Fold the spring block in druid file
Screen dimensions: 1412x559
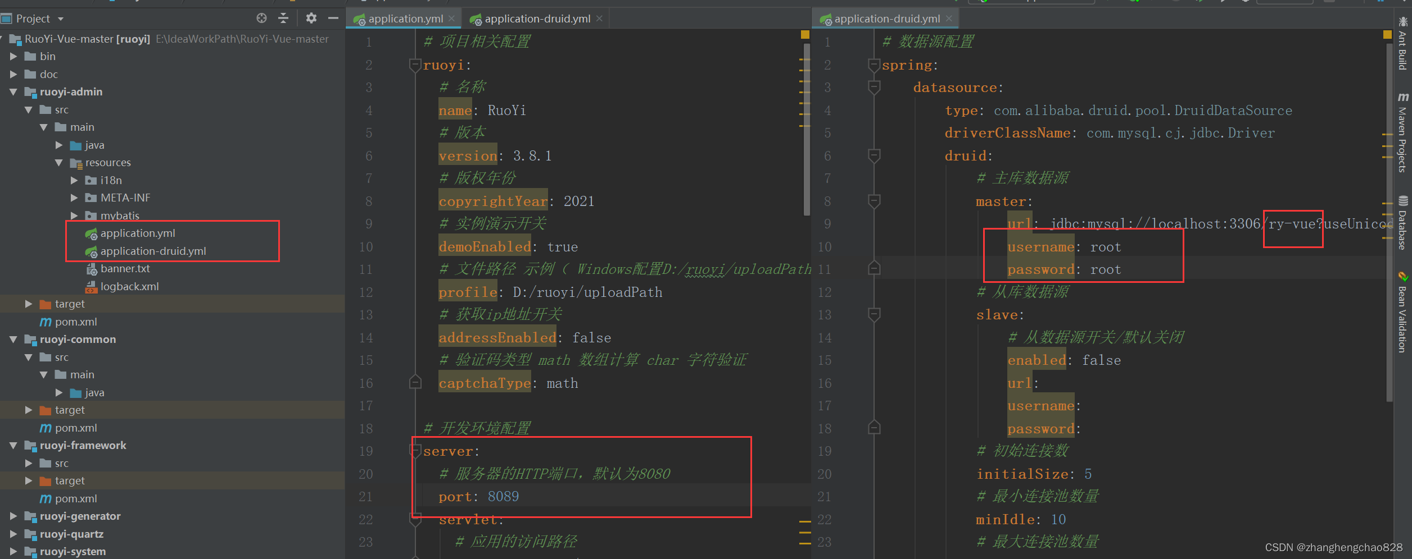point(874,65)
